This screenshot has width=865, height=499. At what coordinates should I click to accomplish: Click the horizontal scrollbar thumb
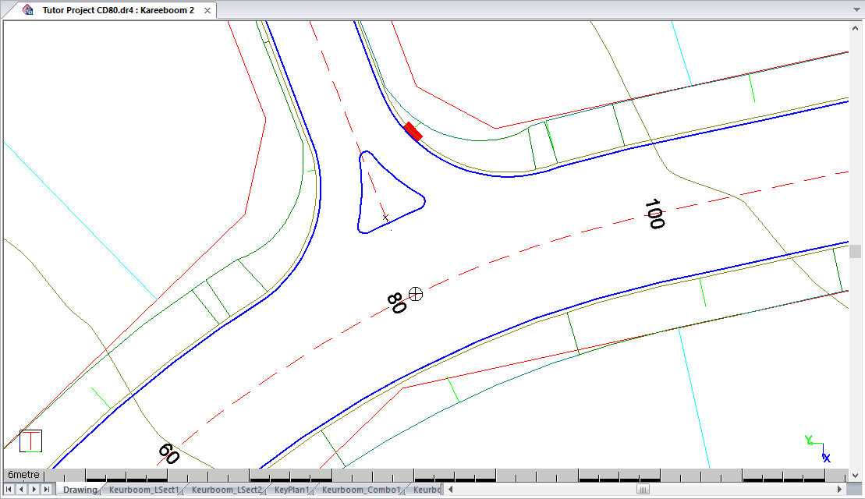643,490
